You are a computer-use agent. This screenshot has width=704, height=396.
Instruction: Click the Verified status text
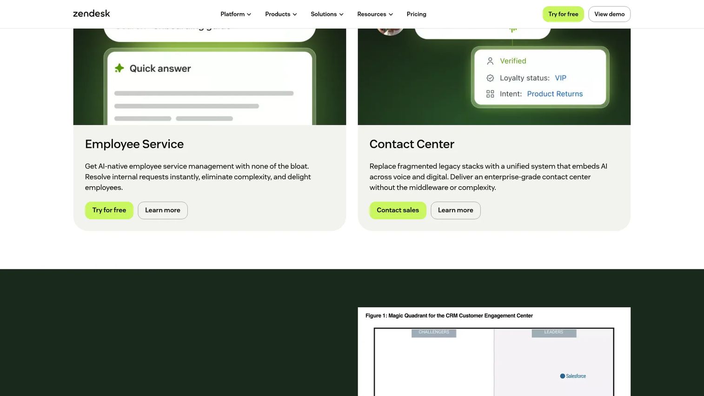point(513,61)
